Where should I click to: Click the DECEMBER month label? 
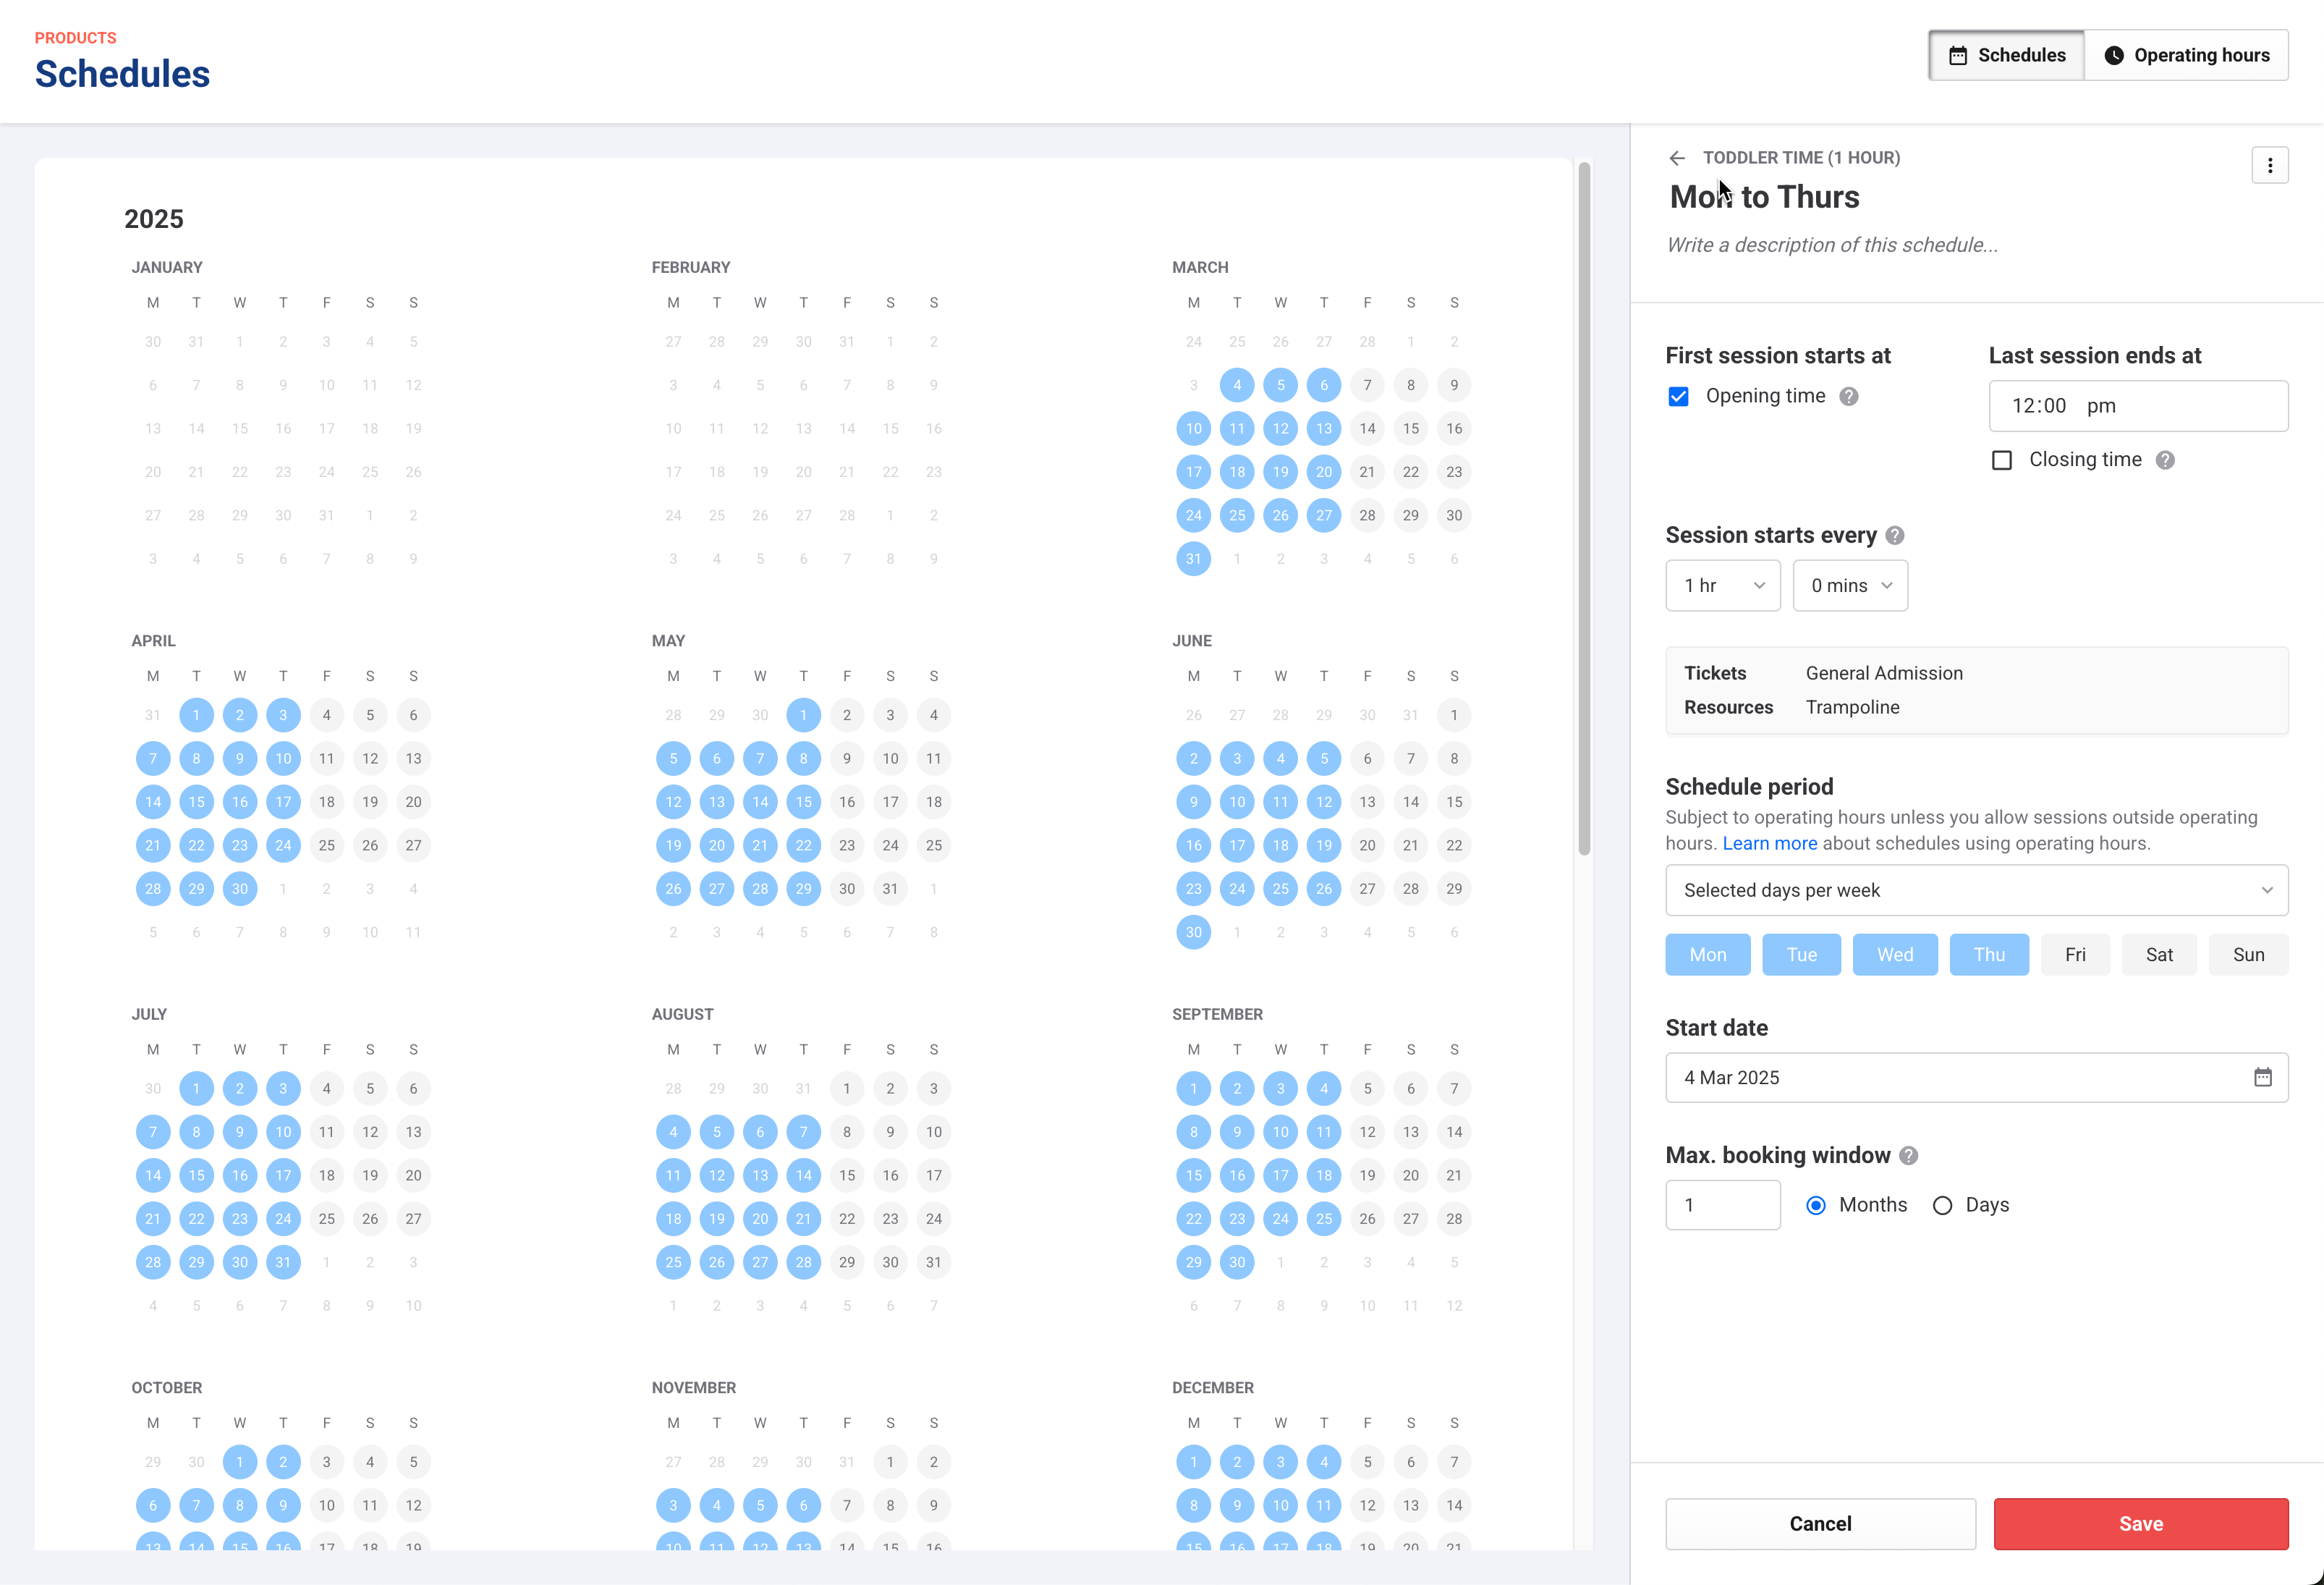[1212, 1388]
